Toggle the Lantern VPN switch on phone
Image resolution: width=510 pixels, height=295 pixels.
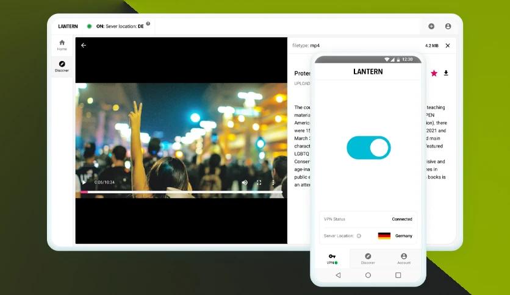coord(368,147)
